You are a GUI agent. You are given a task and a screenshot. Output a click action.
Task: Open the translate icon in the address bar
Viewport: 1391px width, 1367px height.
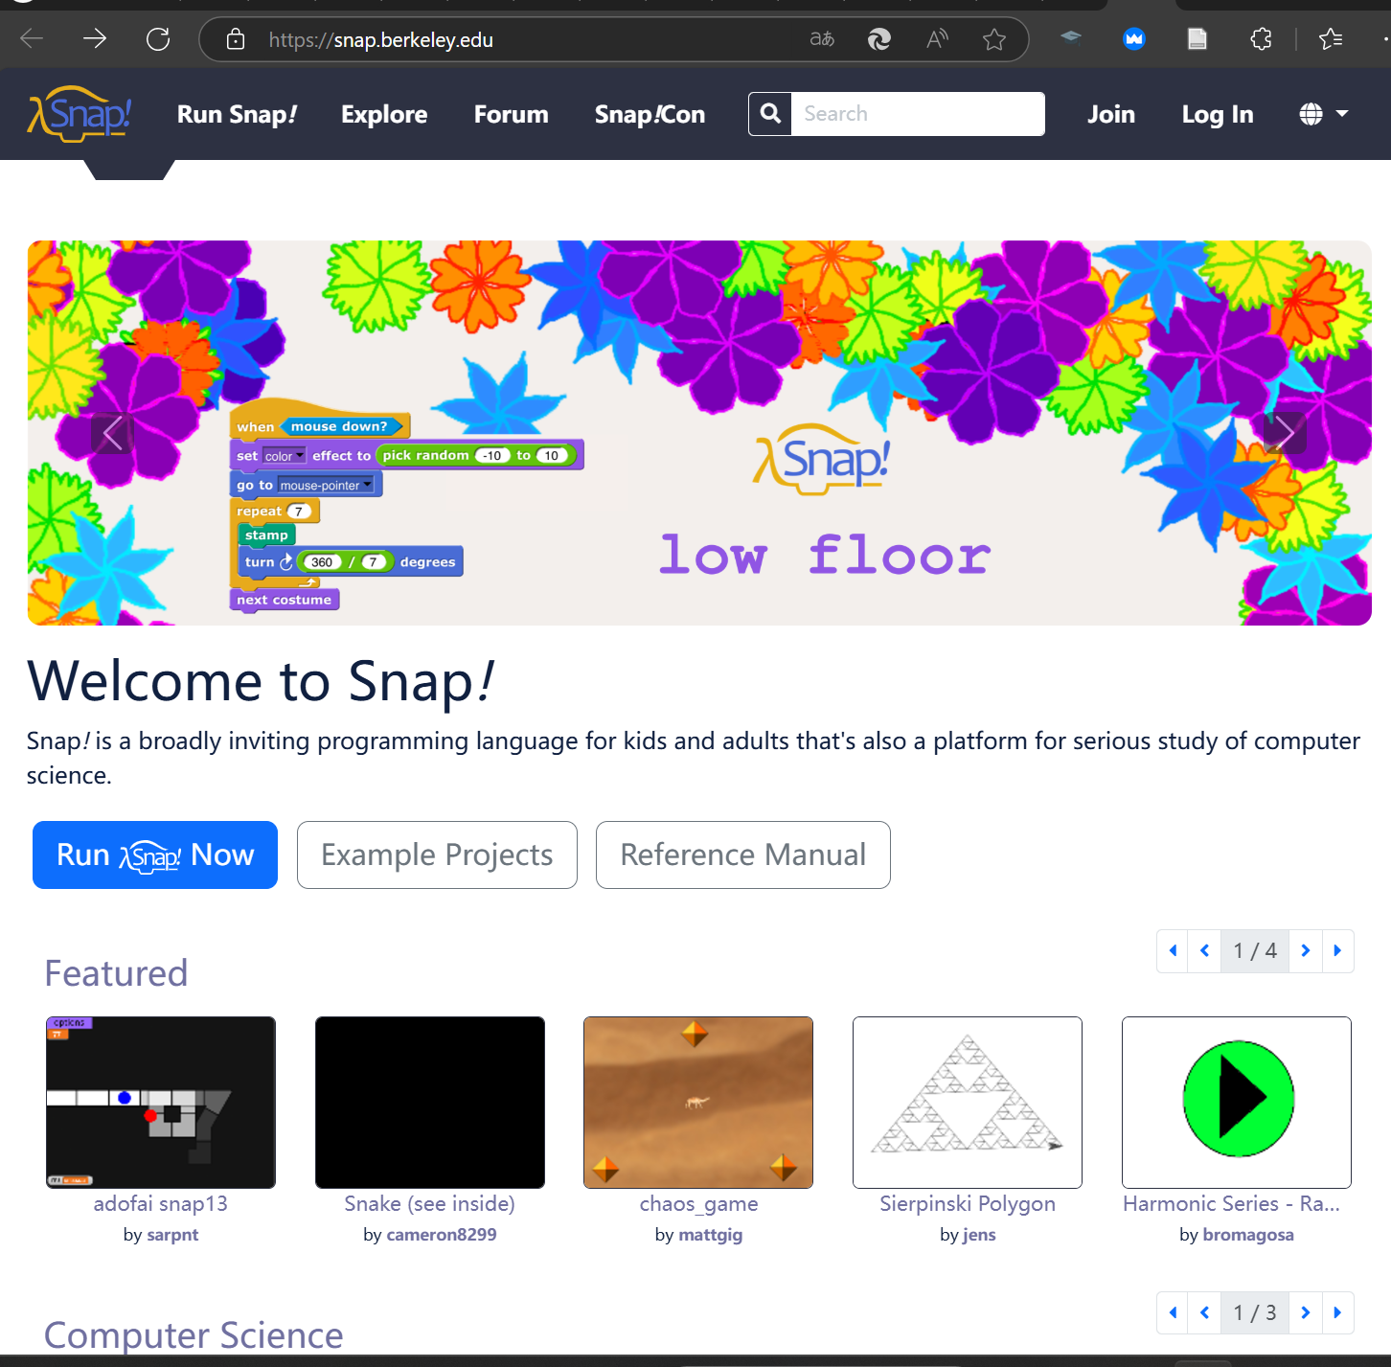[x=822, y=39]
